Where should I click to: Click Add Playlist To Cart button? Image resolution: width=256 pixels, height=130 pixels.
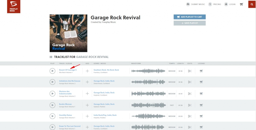(x=189, y=17)
